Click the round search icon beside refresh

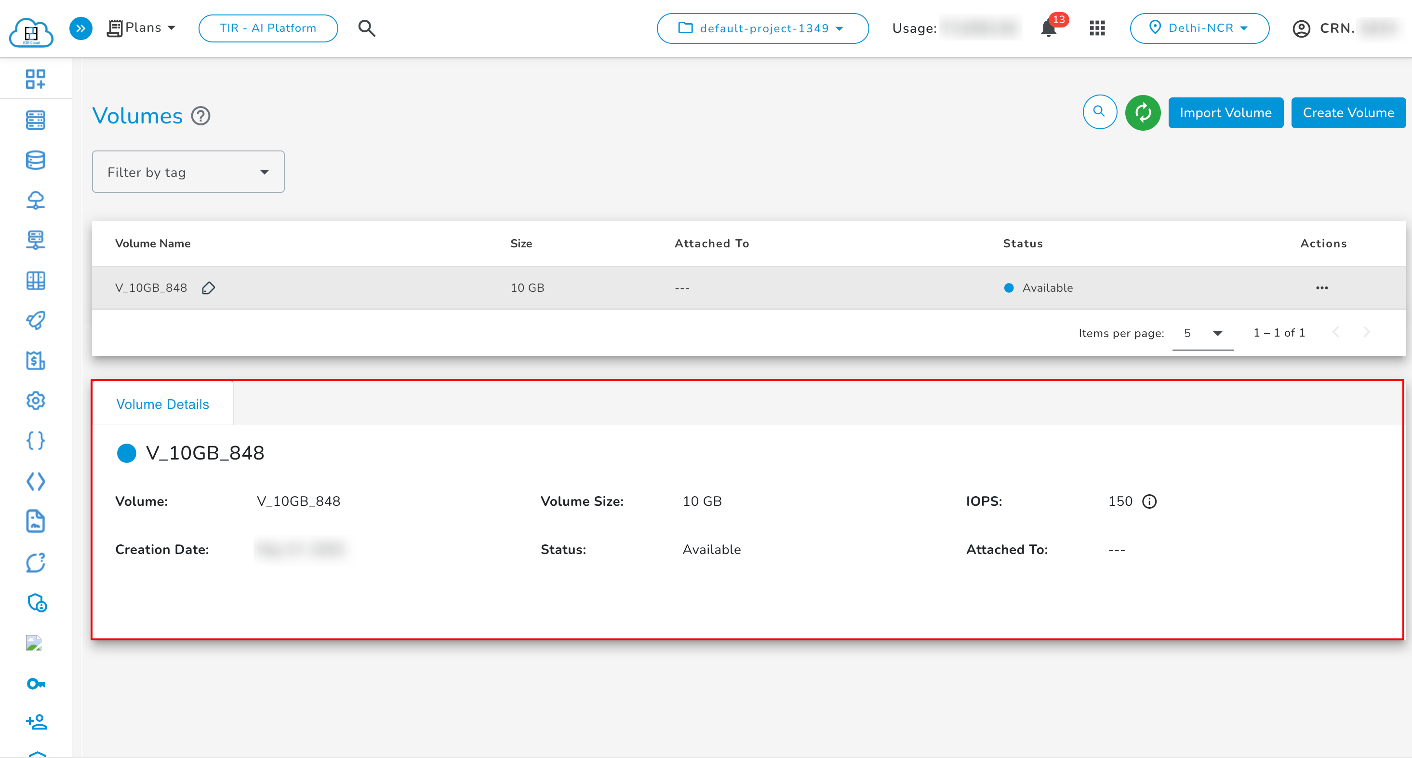pos(1099,112)
